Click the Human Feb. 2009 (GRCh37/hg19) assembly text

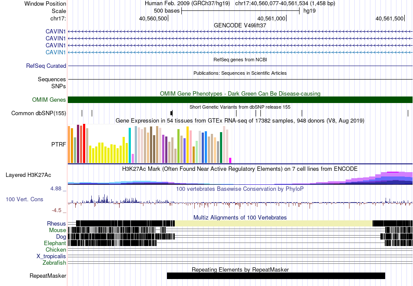[x=187, y=3]
